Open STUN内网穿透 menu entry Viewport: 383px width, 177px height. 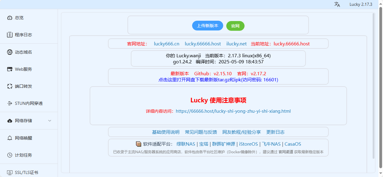click(29, 103)
